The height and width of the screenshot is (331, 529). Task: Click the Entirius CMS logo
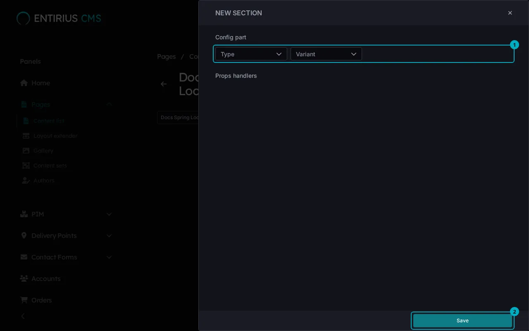point(59,18)
